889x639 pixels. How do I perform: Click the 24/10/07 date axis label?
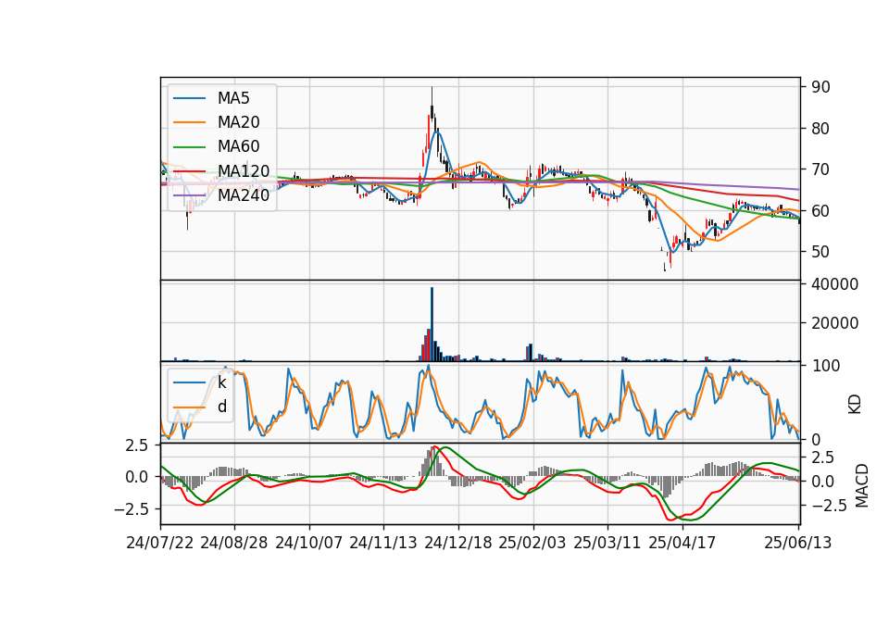(x=309, y=543)
